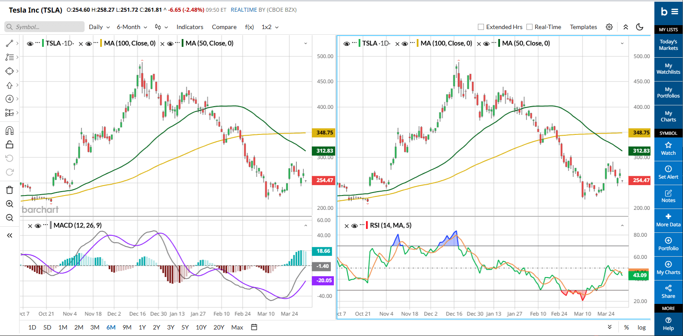Viewport: 683px width, 336px height.
Task: Click the Compare button
Action: coord(224,27)
